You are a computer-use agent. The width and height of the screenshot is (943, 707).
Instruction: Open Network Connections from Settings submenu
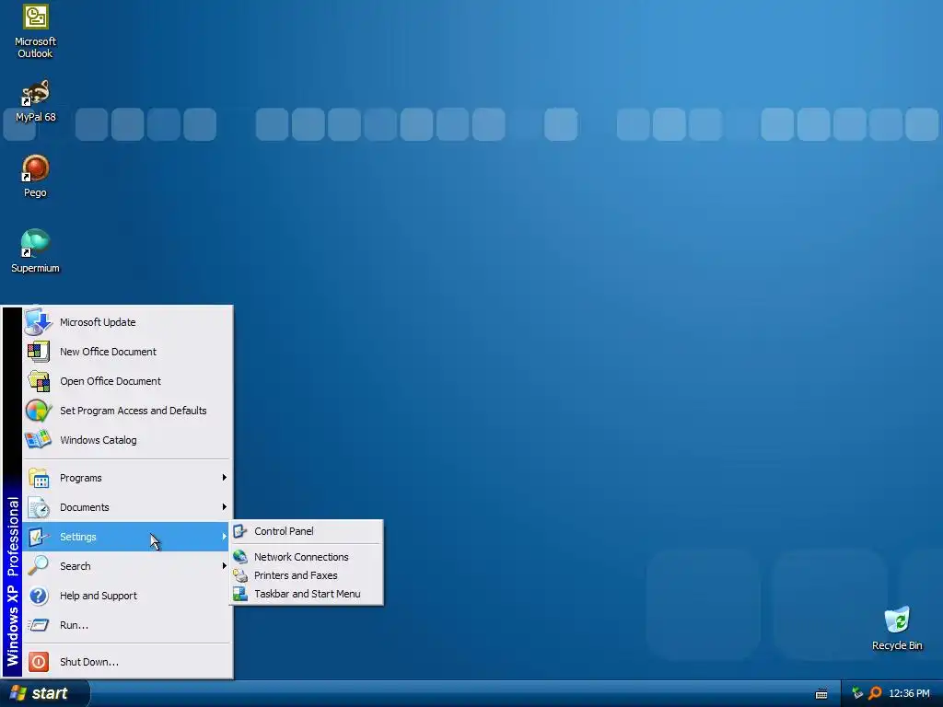pos(307,557)
